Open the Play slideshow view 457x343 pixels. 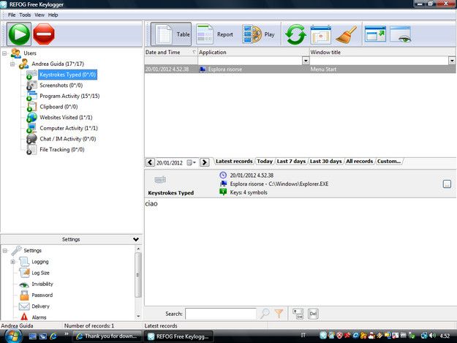259,34
